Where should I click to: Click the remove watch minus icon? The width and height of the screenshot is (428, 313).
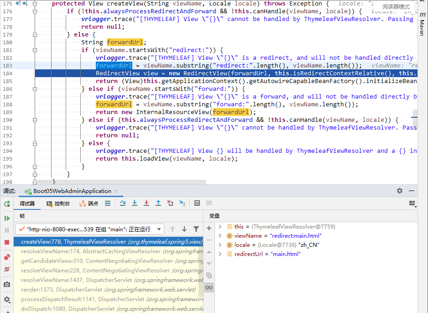[x=209, y=240]
